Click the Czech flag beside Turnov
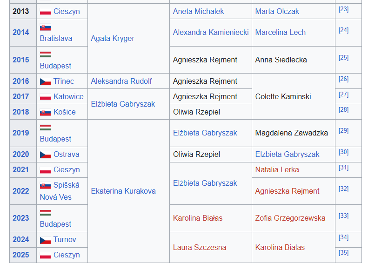The width and height of the screenshot is (368, 270). (45, 240)
